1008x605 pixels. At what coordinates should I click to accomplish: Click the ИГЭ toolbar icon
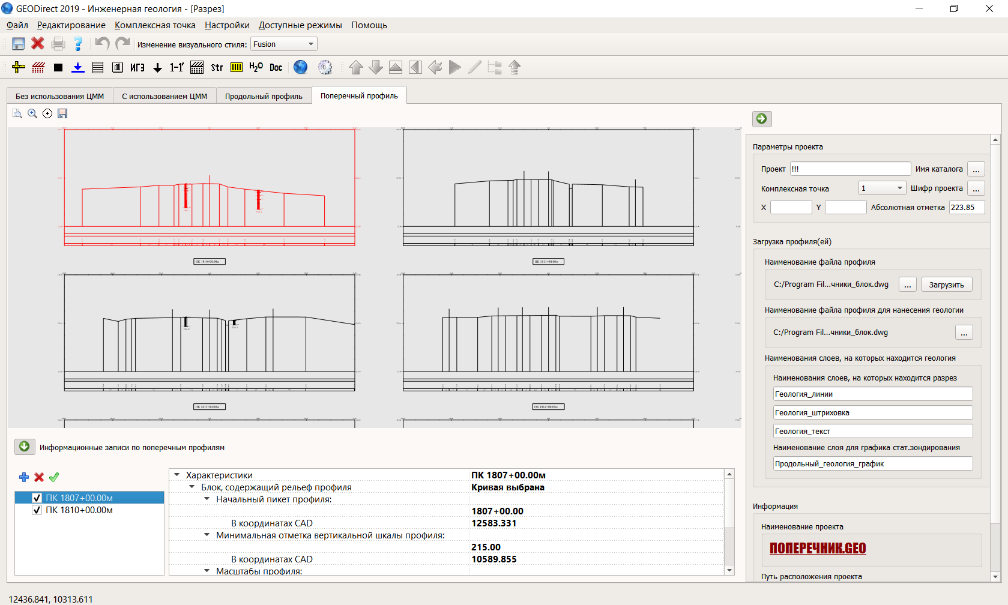(137, 67)
